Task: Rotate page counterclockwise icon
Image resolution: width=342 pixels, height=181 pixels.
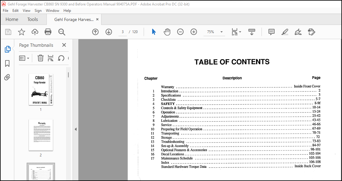Action: (x=61, y=58)
